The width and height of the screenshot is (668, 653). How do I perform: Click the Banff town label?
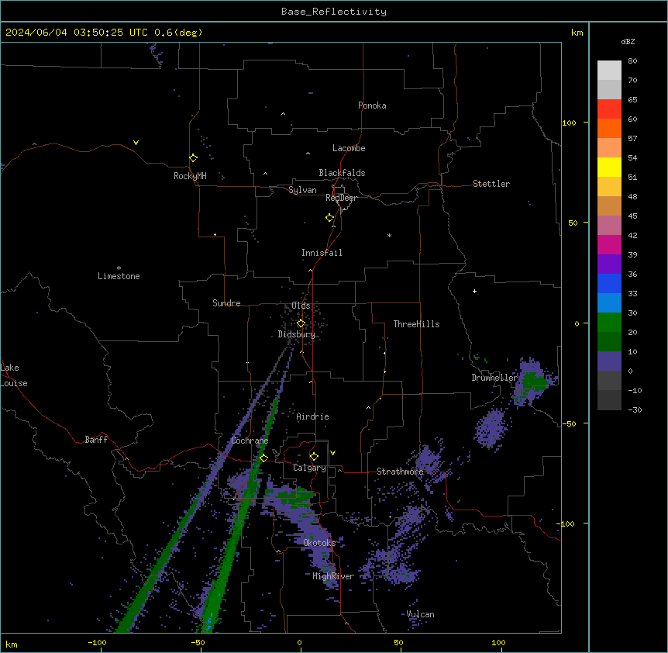(96, 440)
